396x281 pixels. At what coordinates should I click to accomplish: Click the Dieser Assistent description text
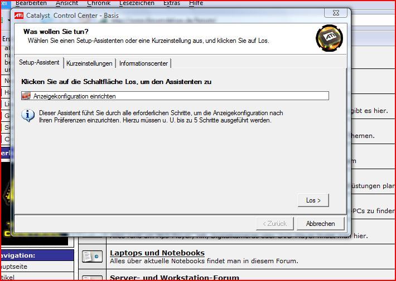[x=161, y=116]
